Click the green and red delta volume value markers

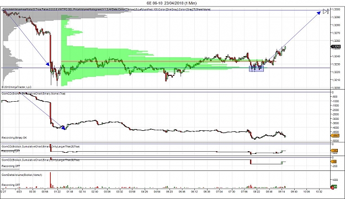[x=334, y=187]
